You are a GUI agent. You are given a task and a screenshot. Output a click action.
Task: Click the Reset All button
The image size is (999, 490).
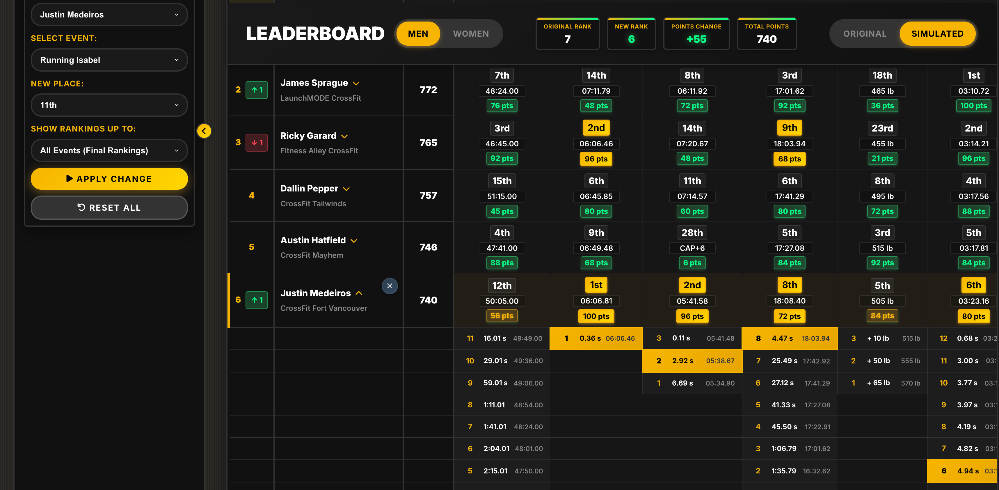[109, 207]
